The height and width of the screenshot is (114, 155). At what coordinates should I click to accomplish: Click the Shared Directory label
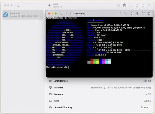[63, 107]
